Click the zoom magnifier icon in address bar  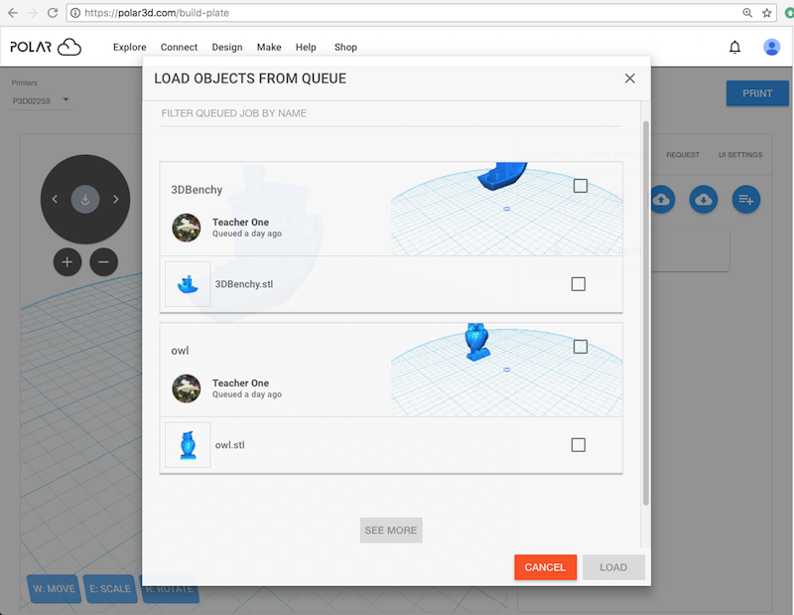tap(747, 13)
